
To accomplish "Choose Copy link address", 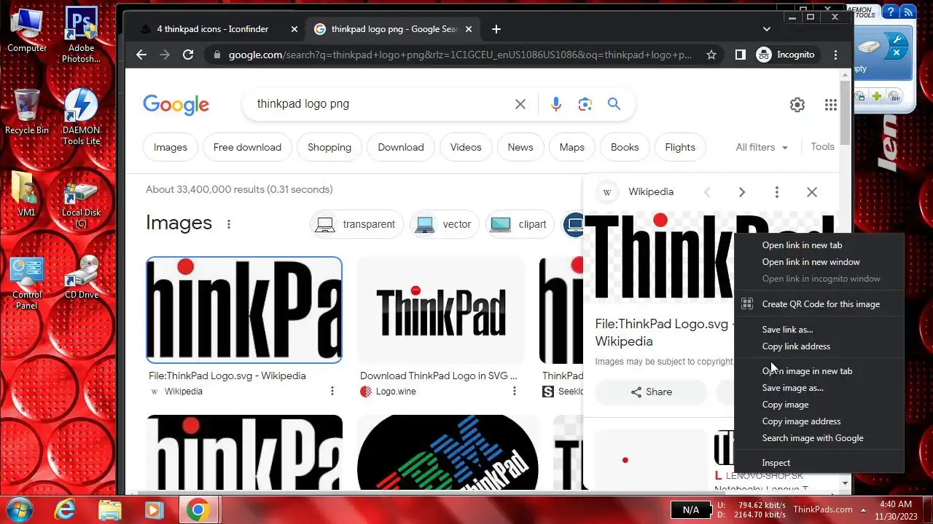I will click(x=819, y=346).
